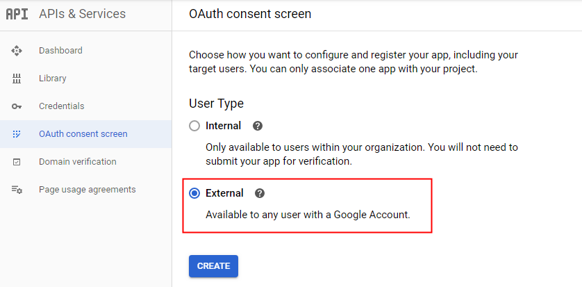This screenshot has width=582, height=287.
Task: Click the Dashboard sidebar icon
Action: (x=17, y=51)
